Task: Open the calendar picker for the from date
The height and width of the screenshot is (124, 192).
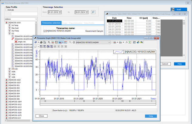Action: tap(60, 12)
